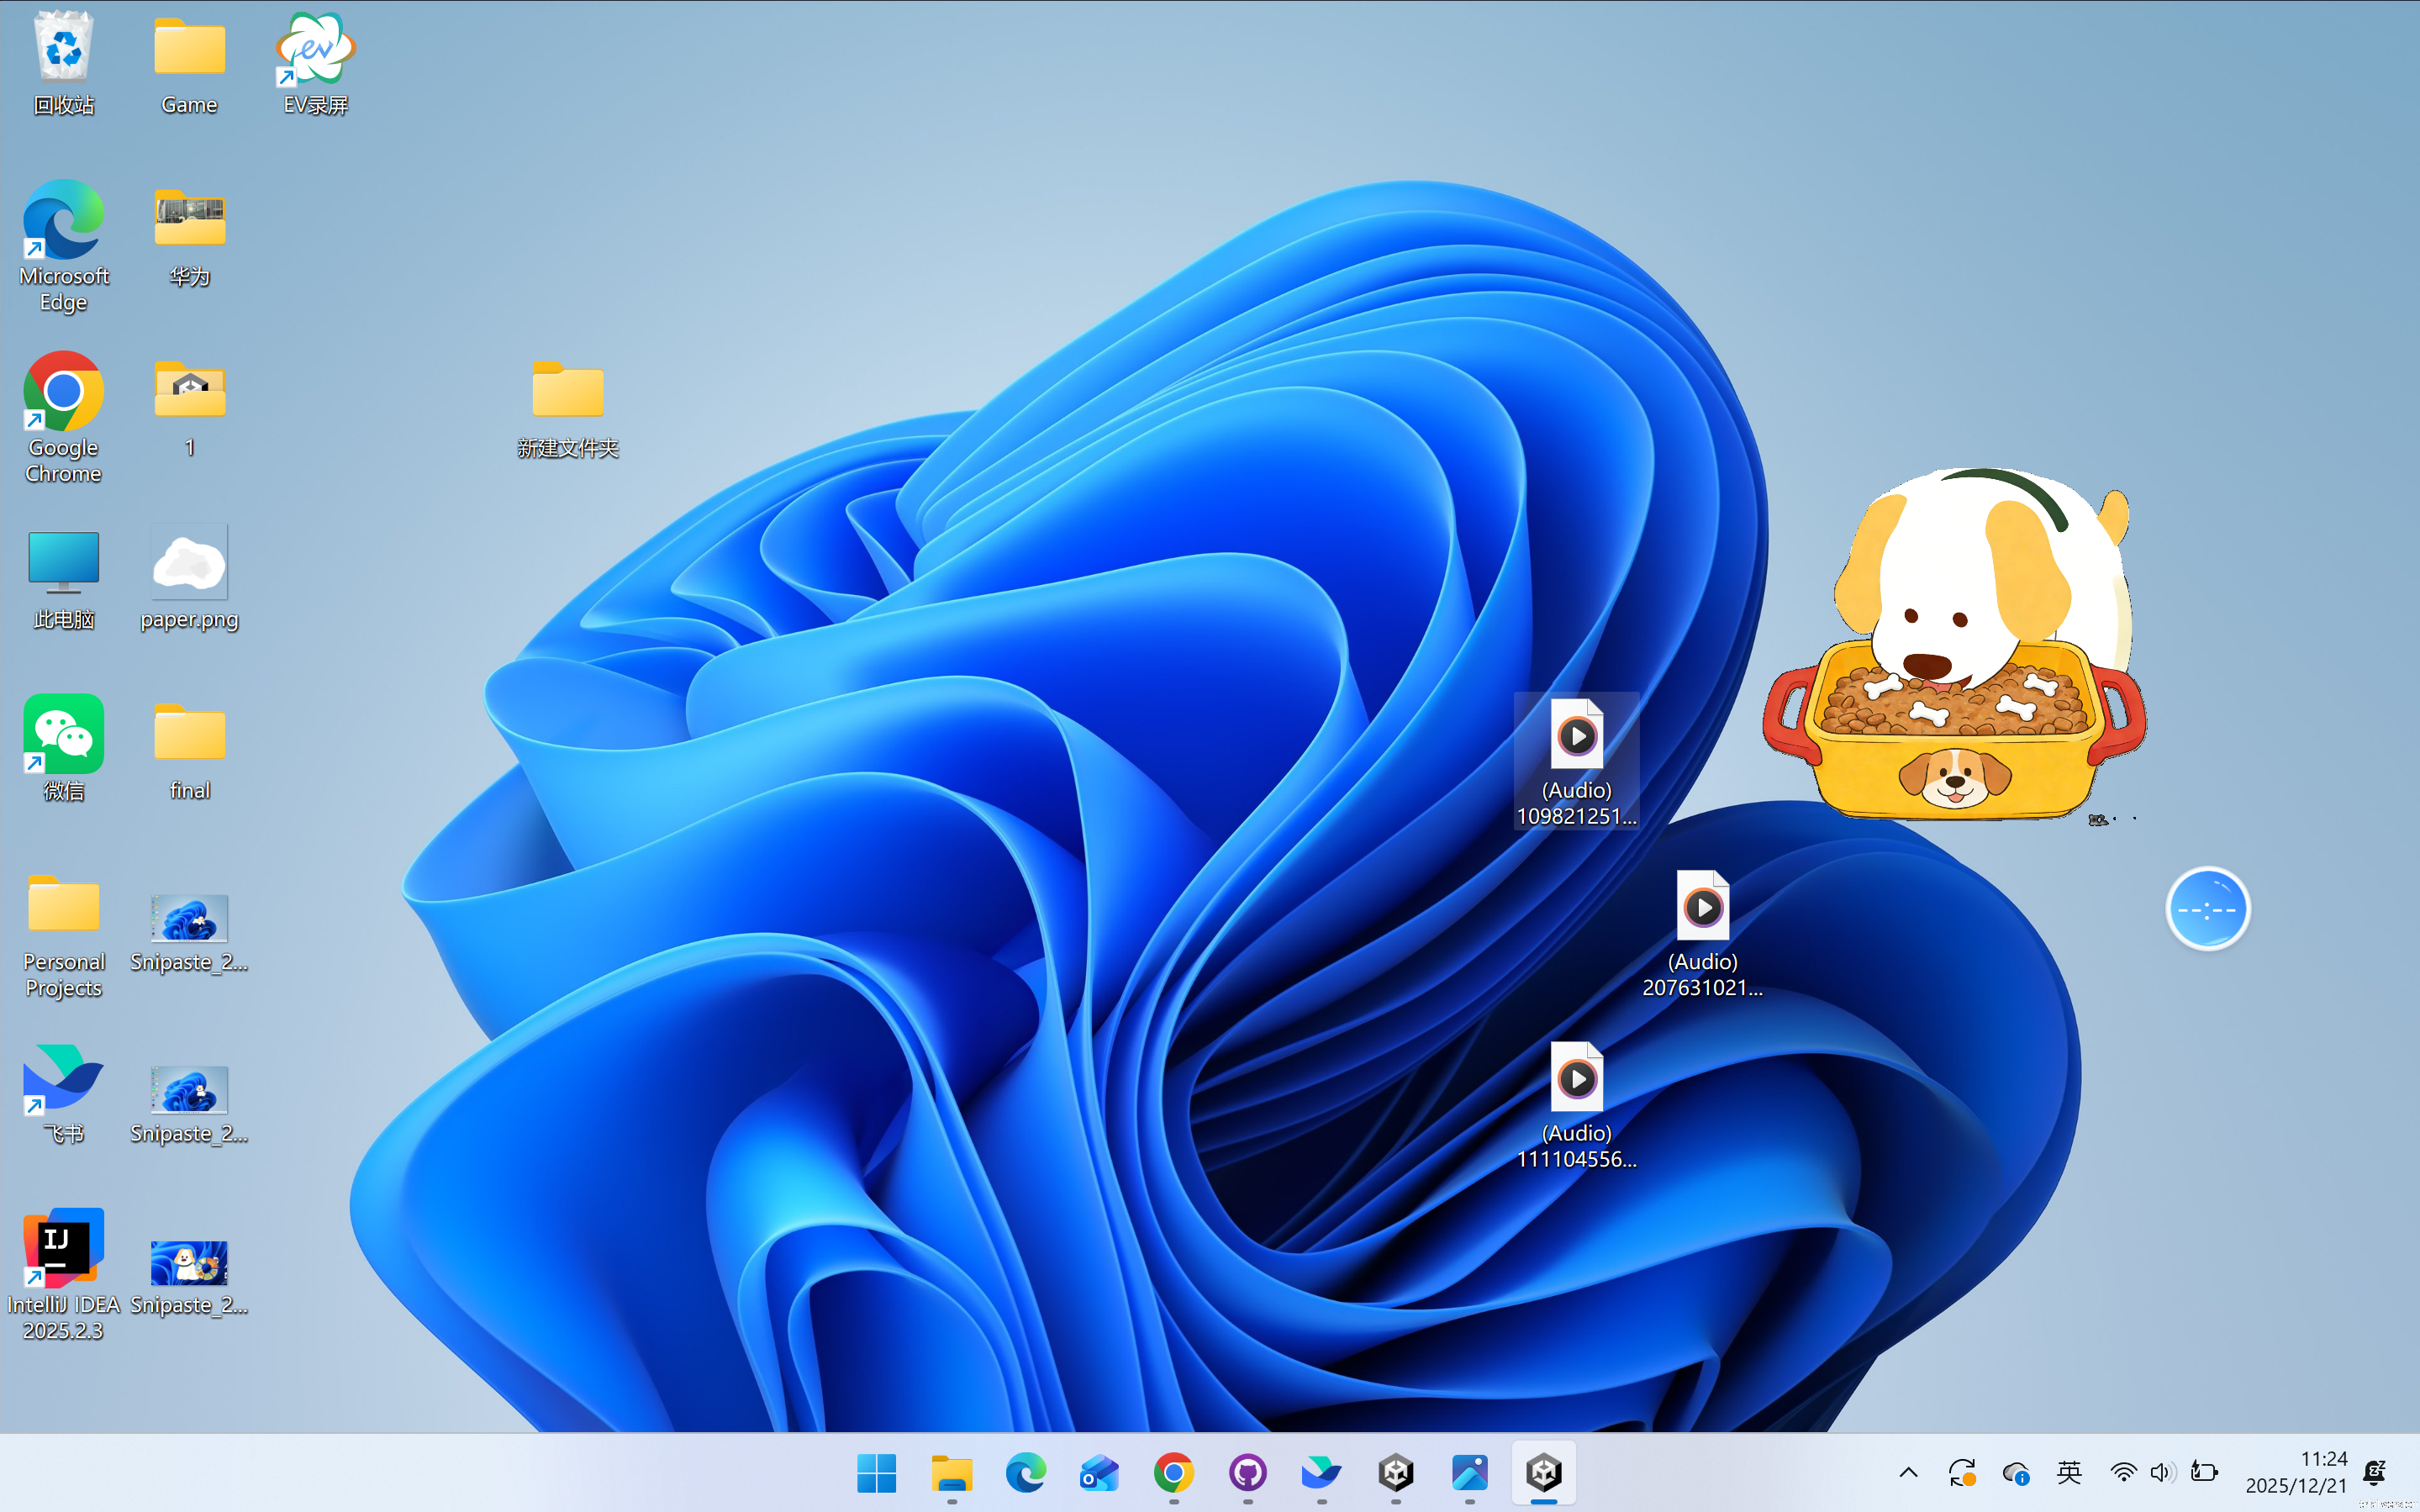Open the Windows Start menu
This screenshot has height=1512, width=2420.
(x=877, y=1472)
